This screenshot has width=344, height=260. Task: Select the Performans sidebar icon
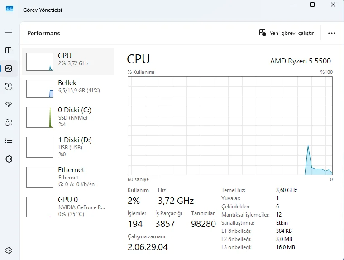click(x=9, y=68)
